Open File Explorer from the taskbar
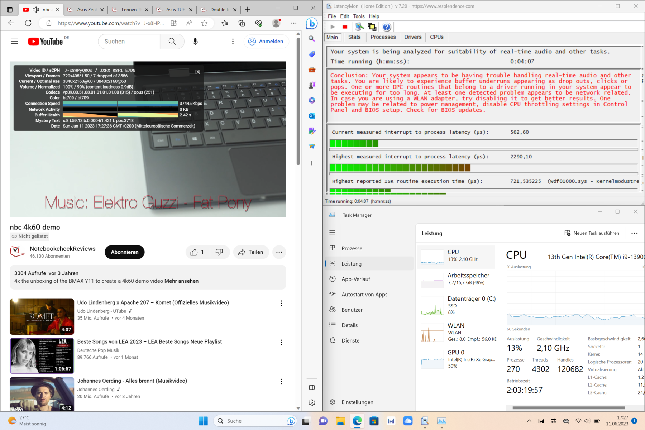Screen dimensions: 645x430 [x=340, y=421]
